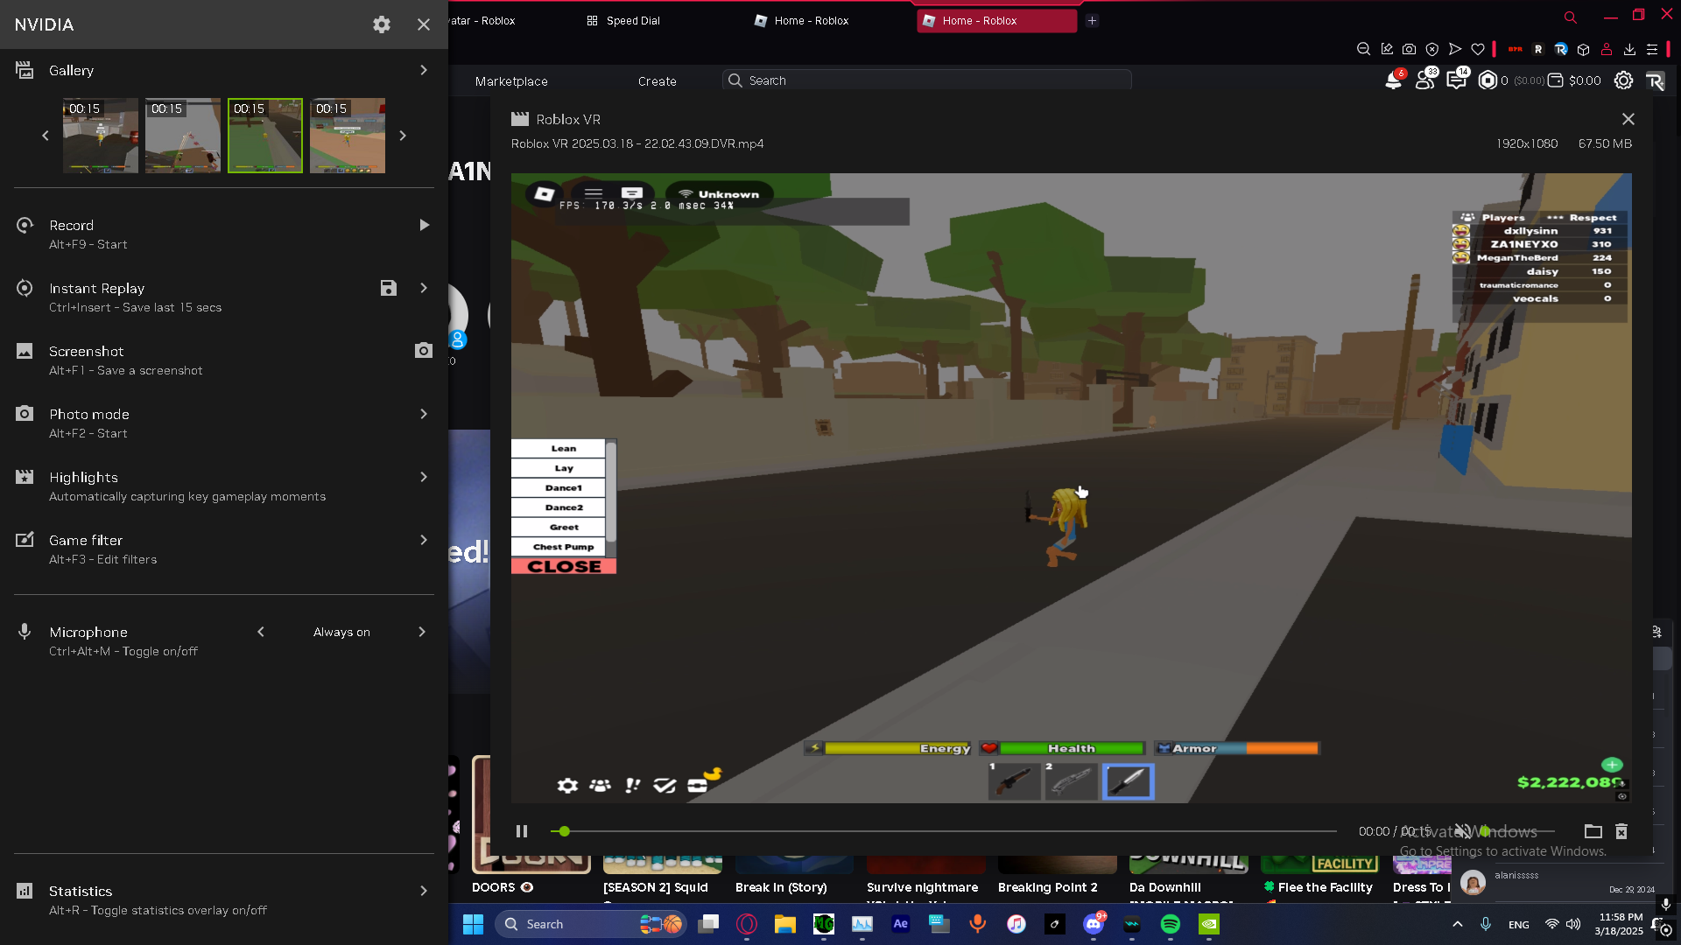This screenshot has width=1681, height=945.
Task: Open the browser search magnifier in title bar
Action: tap(1571, 17)
